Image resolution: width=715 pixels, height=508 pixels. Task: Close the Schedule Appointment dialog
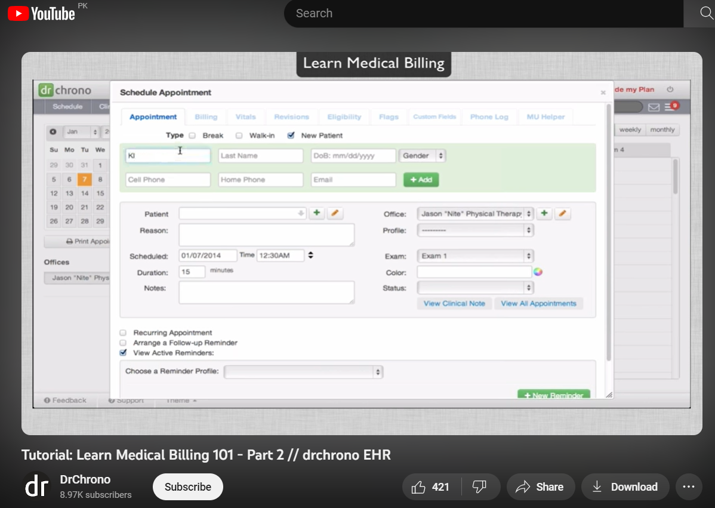[x=603, y=93]
